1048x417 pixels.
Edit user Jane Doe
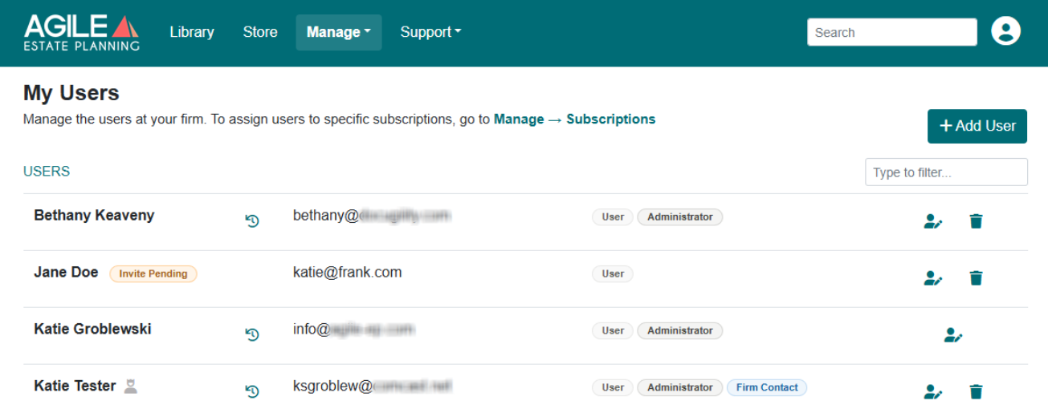[933, 278]
